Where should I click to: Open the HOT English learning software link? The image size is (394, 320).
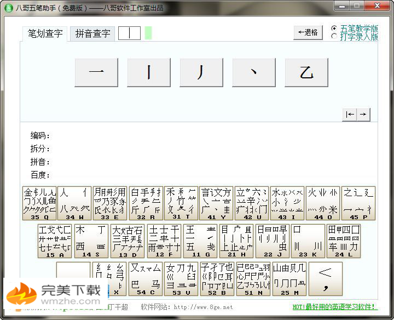(334, 307)
